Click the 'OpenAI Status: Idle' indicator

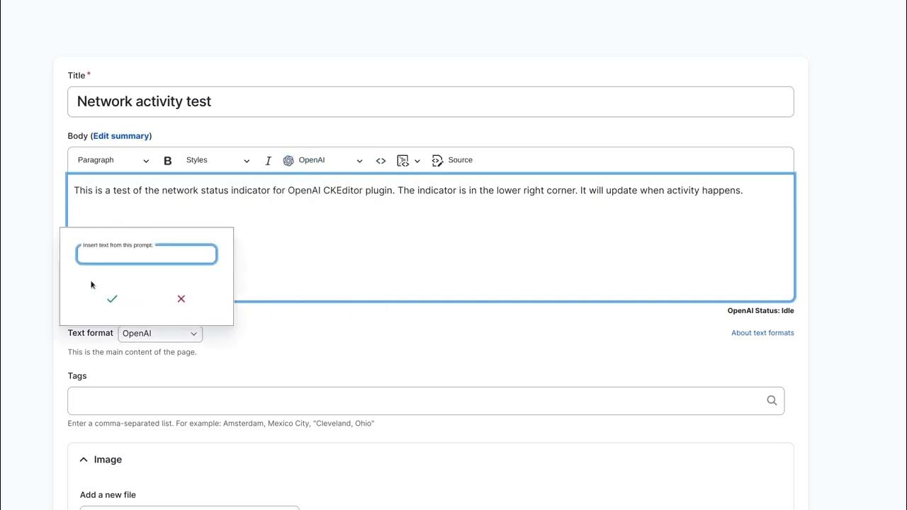point(760,311)
